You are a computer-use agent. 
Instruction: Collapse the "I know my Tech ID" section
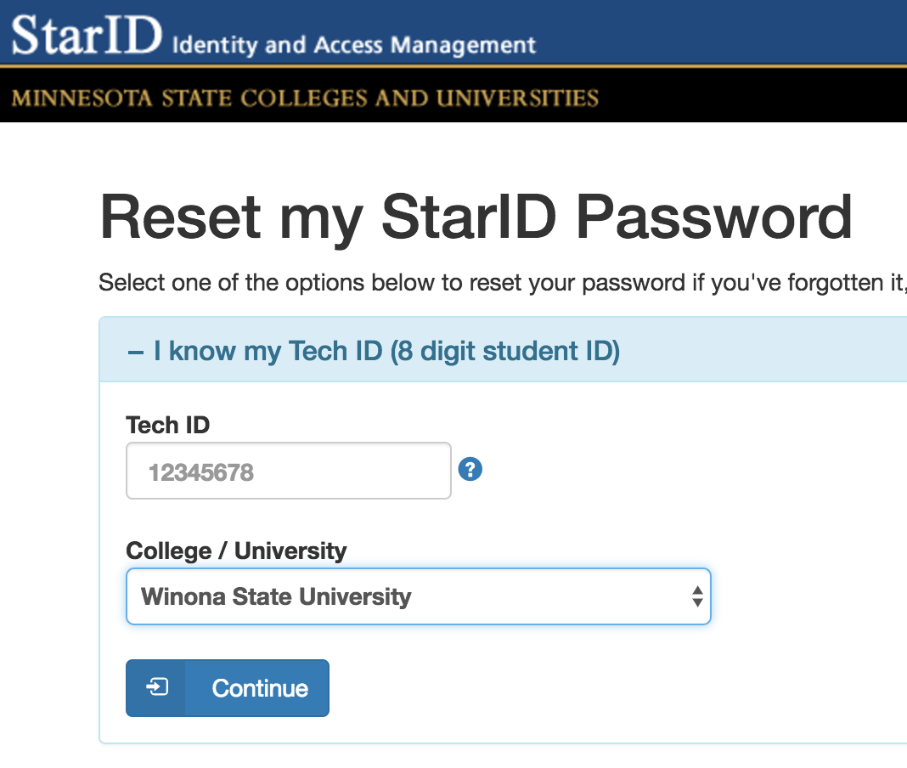tap(374, 351)
